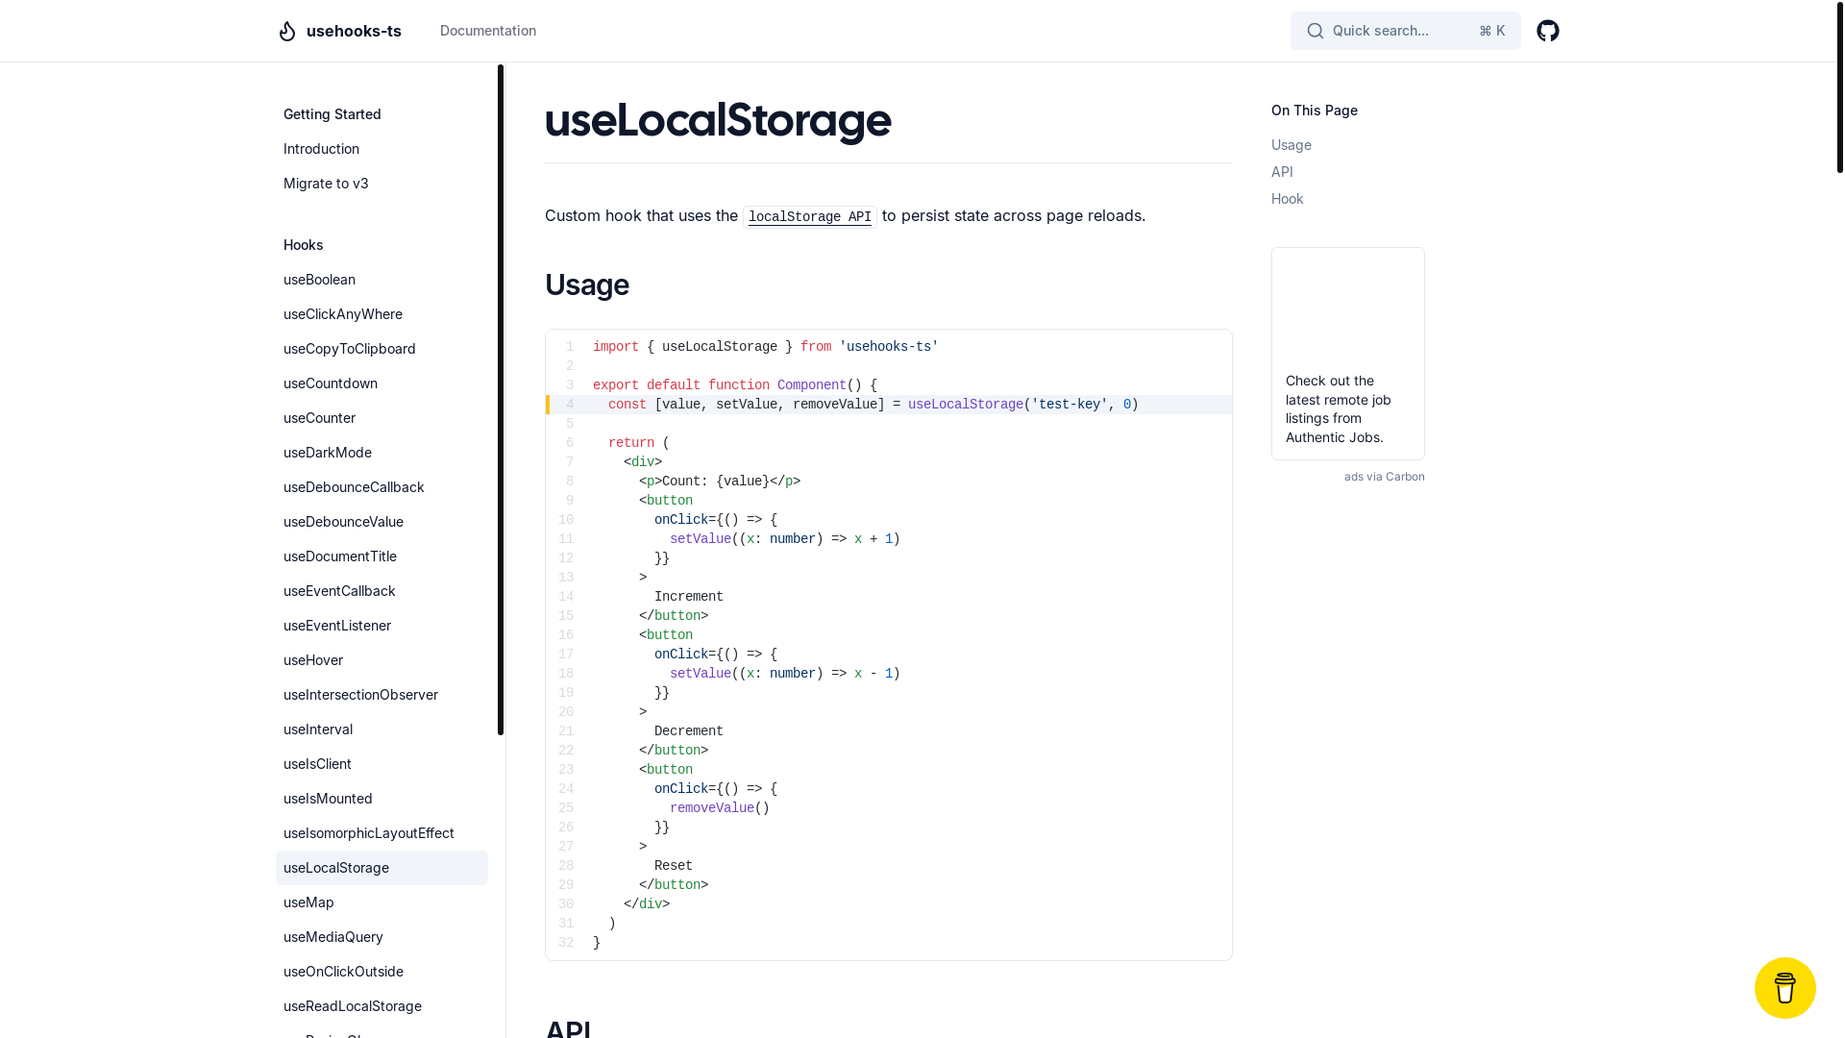Viewport: 1845px width, 1038px height.
Task: Open useReadLocalStorage hook page
Action: pos(381,1006)
